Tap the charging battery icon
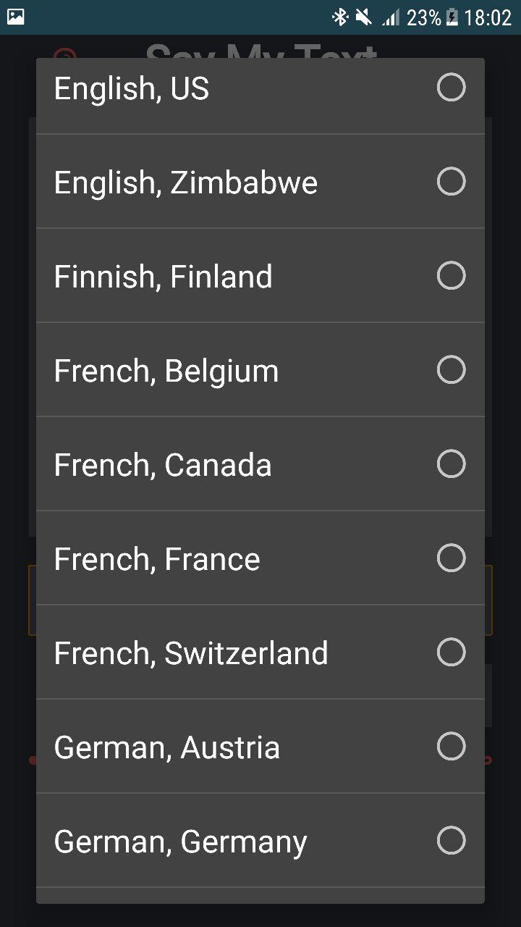 pyautogui.click(x=452, y=17)
